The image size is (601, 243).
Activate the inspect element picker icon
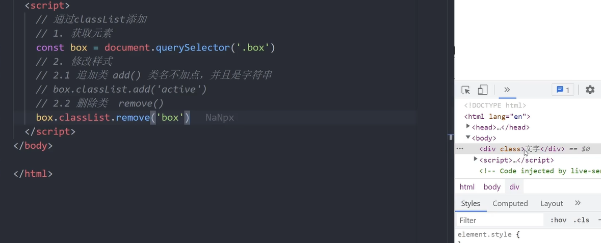point(466,90)
